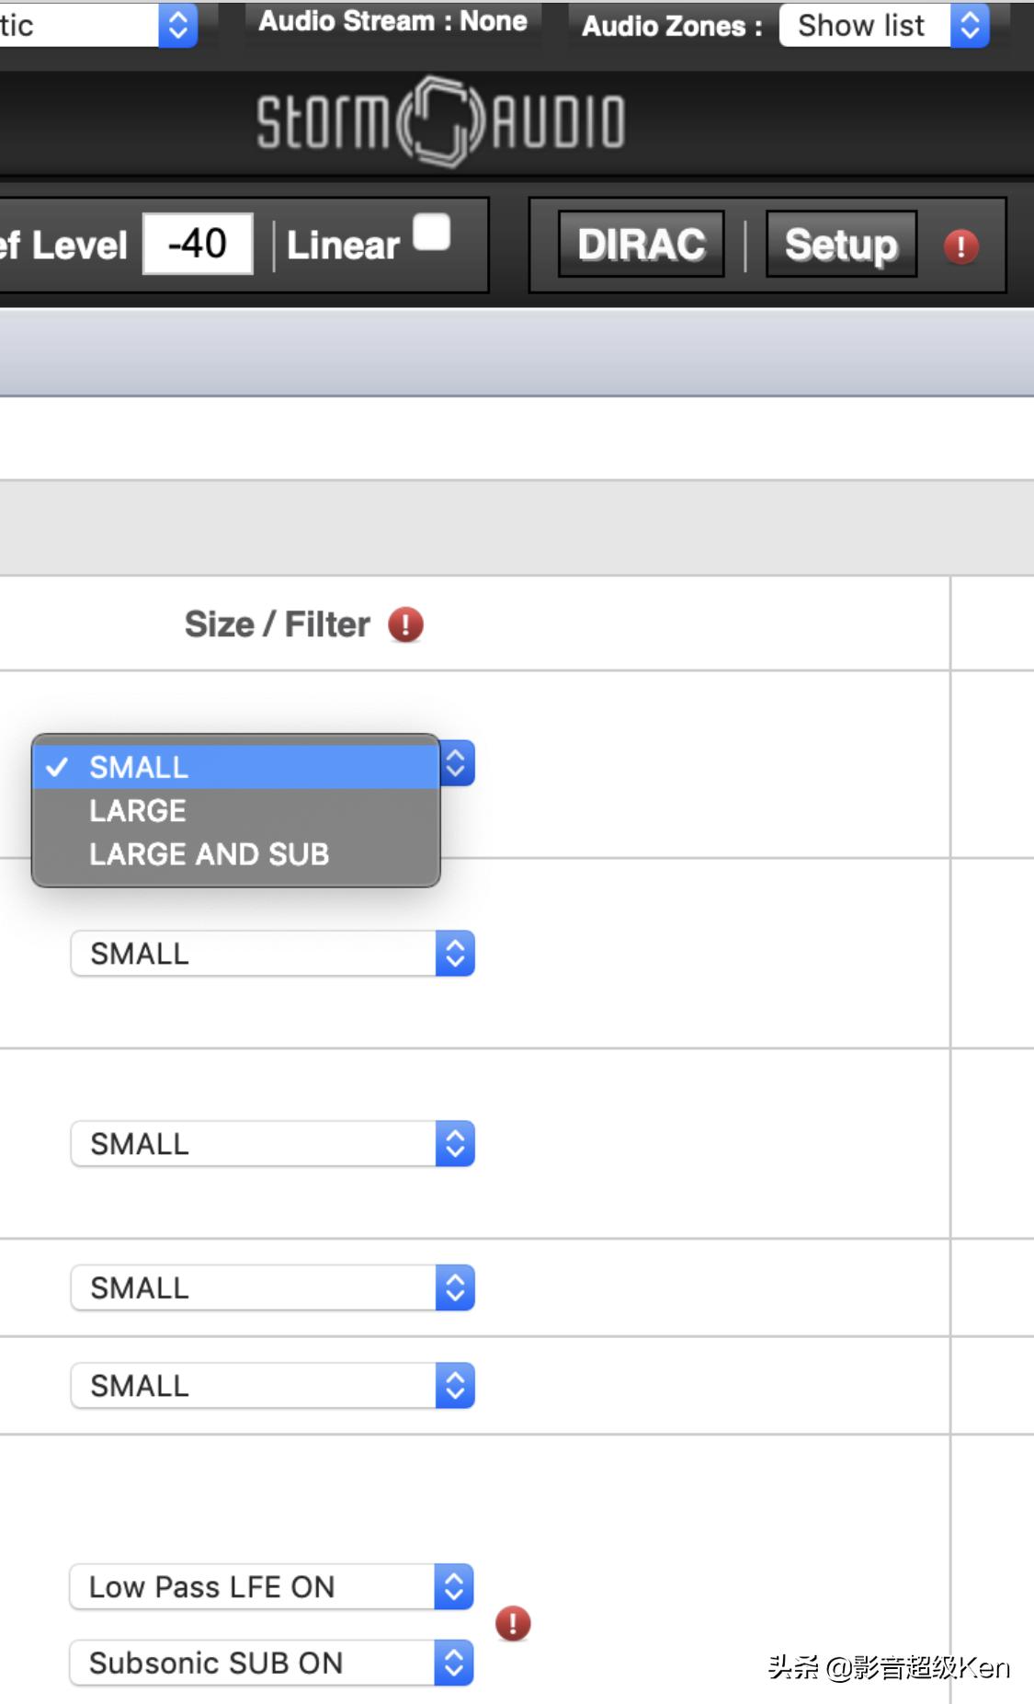This screenshot has width=1034, height=1704.
Task: Click the Size / Filter column header
Action: tap(277, 625)
